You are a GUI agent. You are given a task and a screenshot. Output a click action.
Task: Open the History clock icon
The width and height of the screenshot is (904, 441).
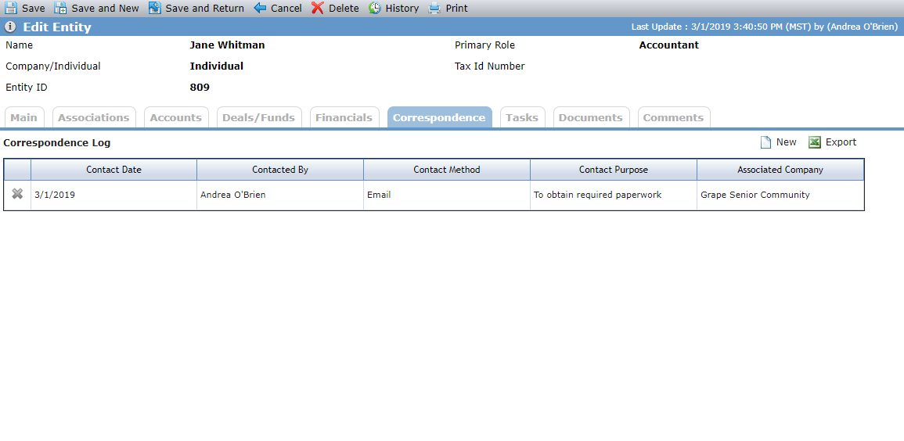click(x=375, y=8)
